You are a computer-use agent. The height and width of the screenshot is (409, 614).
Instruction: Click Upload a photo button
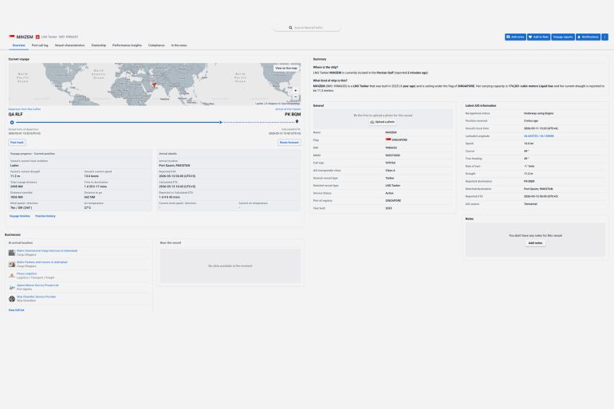pyautogui.click(x=383, y=122)
